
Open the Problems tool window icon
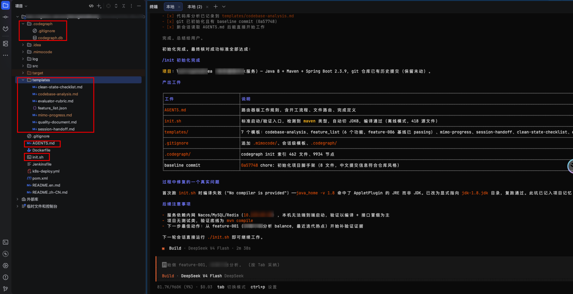click(x=5, y=277)
